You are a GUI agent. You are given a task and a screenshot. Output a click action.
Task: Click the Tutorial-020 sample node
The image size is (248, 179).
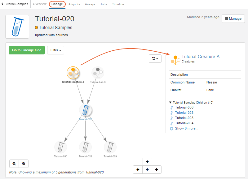(85, 110)
